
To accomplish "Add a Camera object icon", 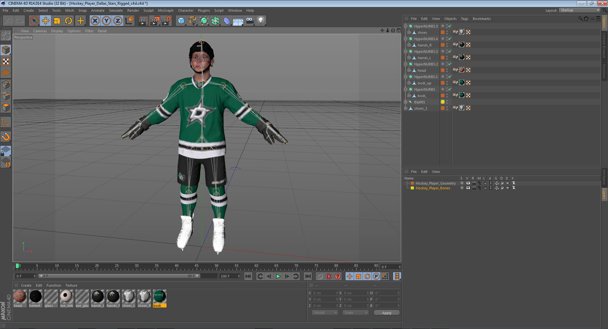I will 250,21.
